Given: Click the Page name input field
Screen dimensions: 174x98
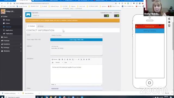Looking at the screenshot, I should click(x=51, y=16).
